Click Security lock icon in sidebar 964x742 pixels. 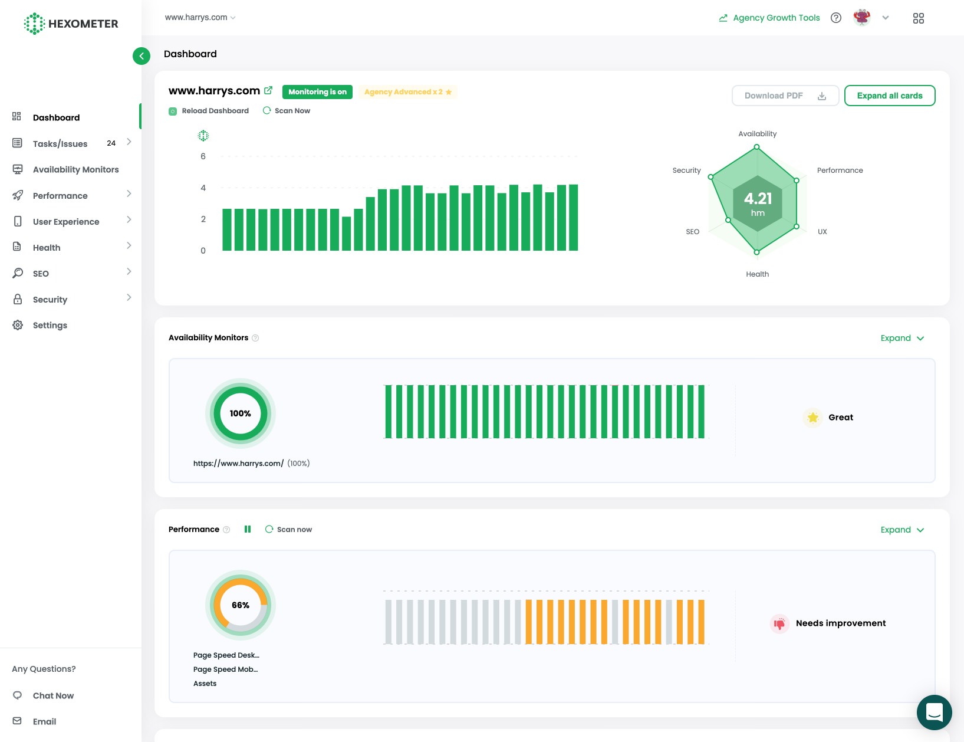click(18, 299)
